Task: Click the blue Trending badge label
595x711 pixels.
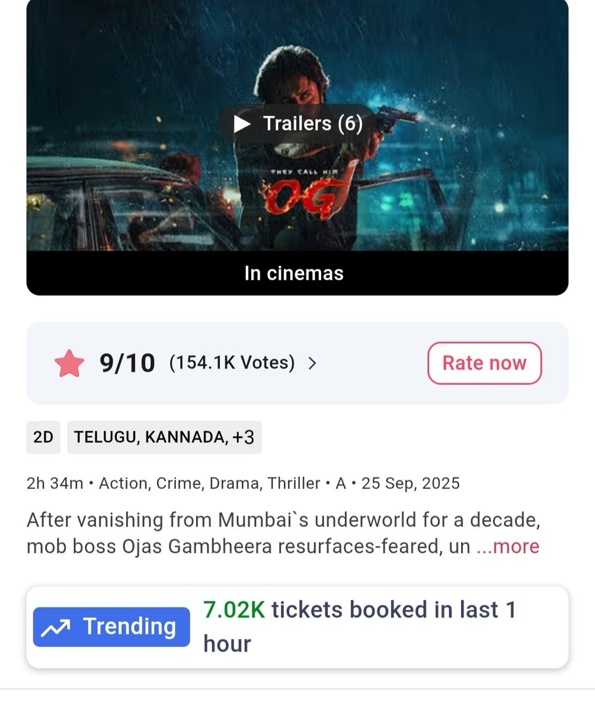Action: click(111, 627)
